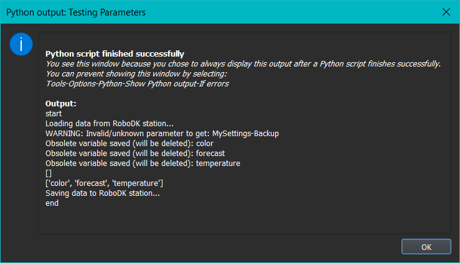Click the OK button
This screenshot has width=460, height=263.
click(426, 247)
